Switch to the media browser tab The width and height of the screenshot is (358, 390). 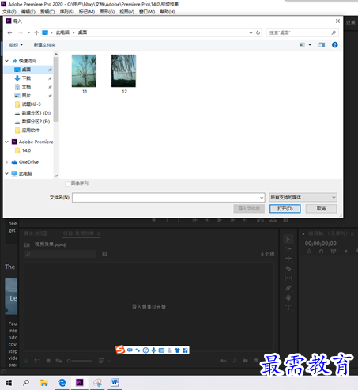36,233
